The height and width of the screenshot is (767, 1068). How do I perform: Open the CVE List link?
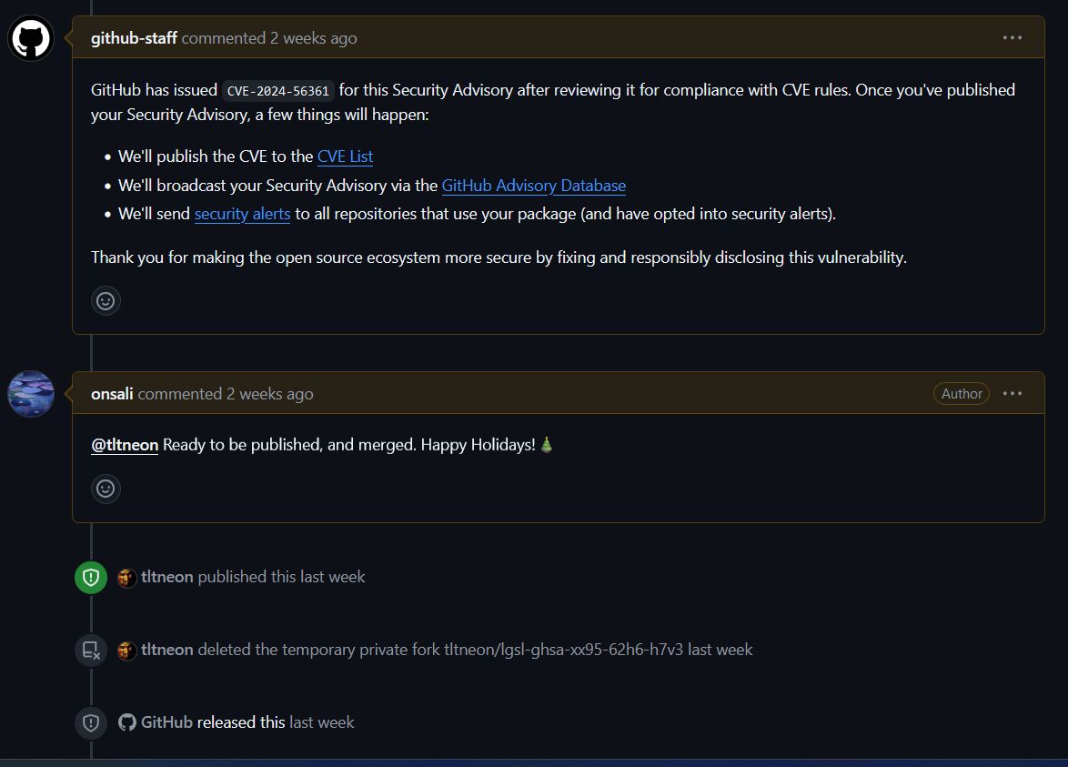coord(346,156)
